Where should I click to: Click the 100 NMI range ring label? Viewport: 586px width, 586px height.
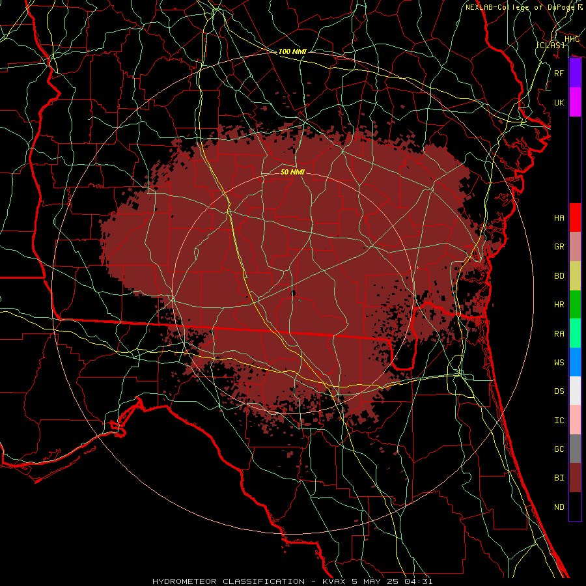coord(292,51)
